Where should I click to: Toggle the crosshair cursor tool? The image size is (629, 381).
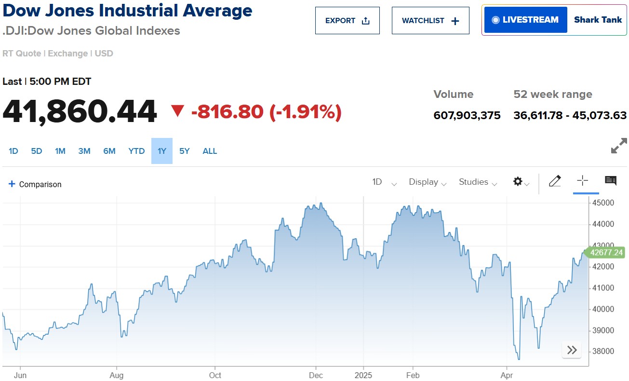(582, 181)
